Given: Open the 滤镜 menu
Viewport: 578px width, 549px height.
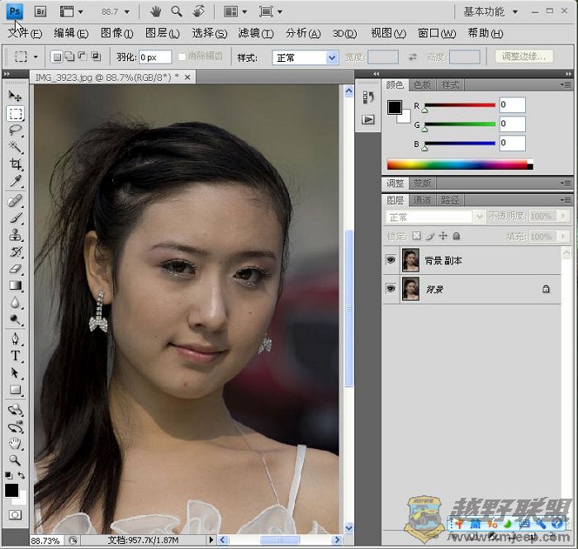Looking at the screenshot, I should coord(255,34).
